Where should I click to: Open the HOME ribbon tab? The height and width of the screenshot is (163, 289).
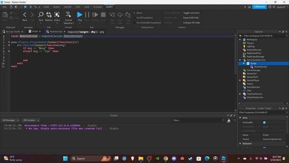46,7
